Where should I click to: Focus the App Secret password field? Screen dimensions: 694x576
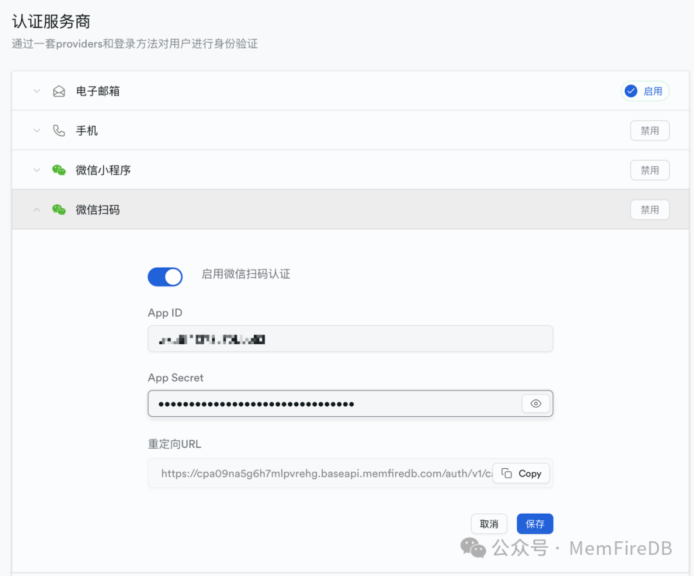point(351,403)
